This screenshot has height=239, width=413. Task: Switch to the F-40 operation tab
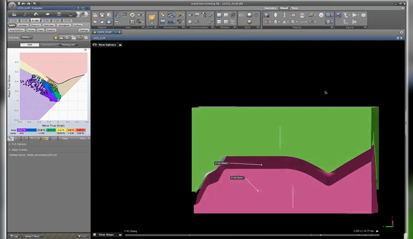click(x=35, y=20)
